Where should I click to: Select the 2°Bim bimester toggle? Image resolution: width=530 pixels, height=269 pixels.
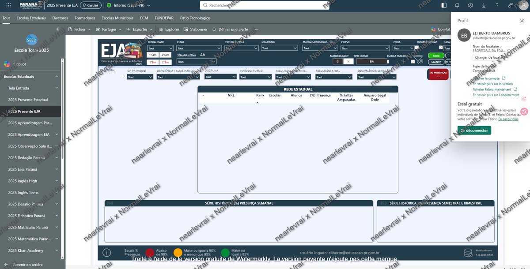tap(166, 62)
